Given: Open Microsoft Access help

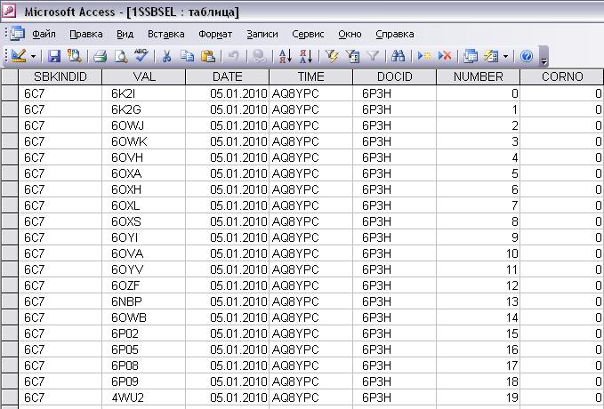Looking at the screenshot, I should coord(526,56).
